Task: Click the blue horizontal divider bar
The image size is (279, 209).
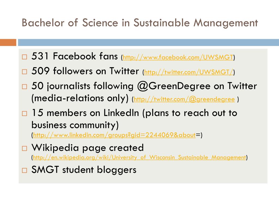Action: (x=148, y=42)
